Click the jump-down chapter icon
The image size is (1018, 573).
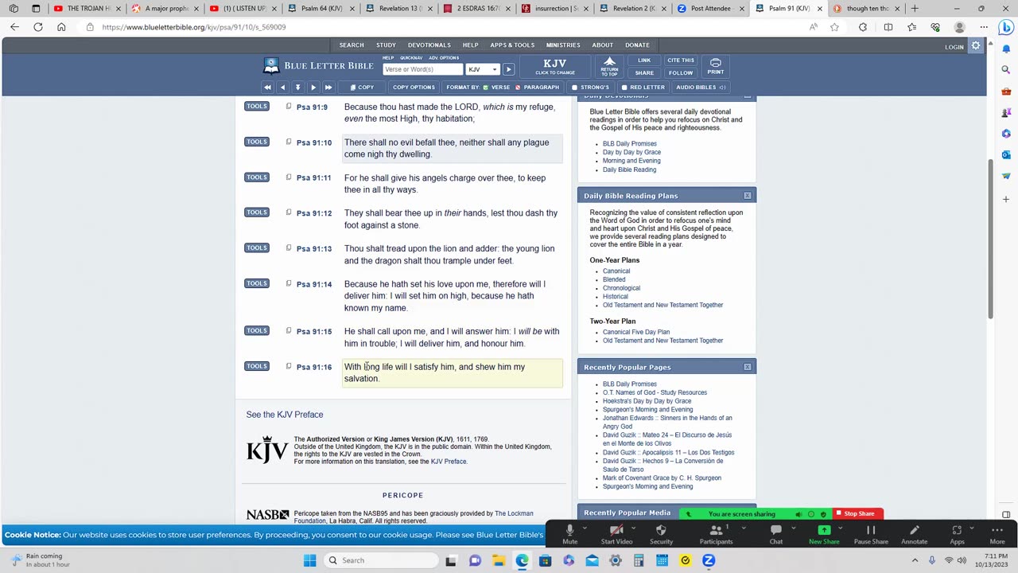click(x=297, y=88)
